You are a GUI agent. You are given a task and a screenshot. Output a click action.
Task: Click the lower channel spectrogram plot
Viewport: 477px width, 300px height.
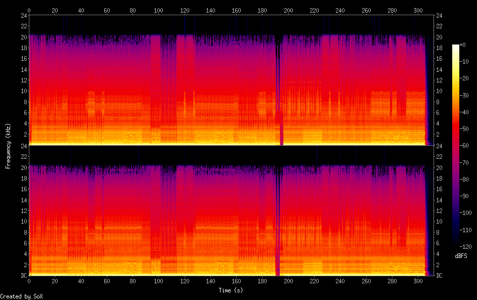pos(231,210)
